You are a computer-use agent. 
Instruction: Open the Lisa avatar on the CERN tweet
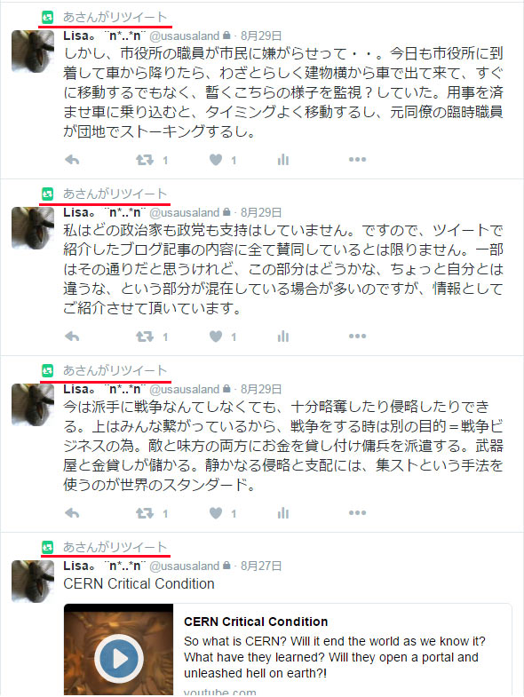[33, 582]
